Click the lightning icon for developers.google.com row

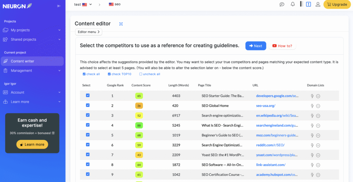[312, 96]
